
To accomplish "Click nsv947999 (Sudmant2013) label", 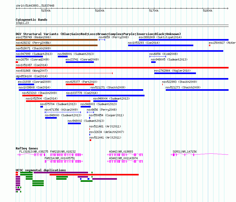I will coord(34,54).
